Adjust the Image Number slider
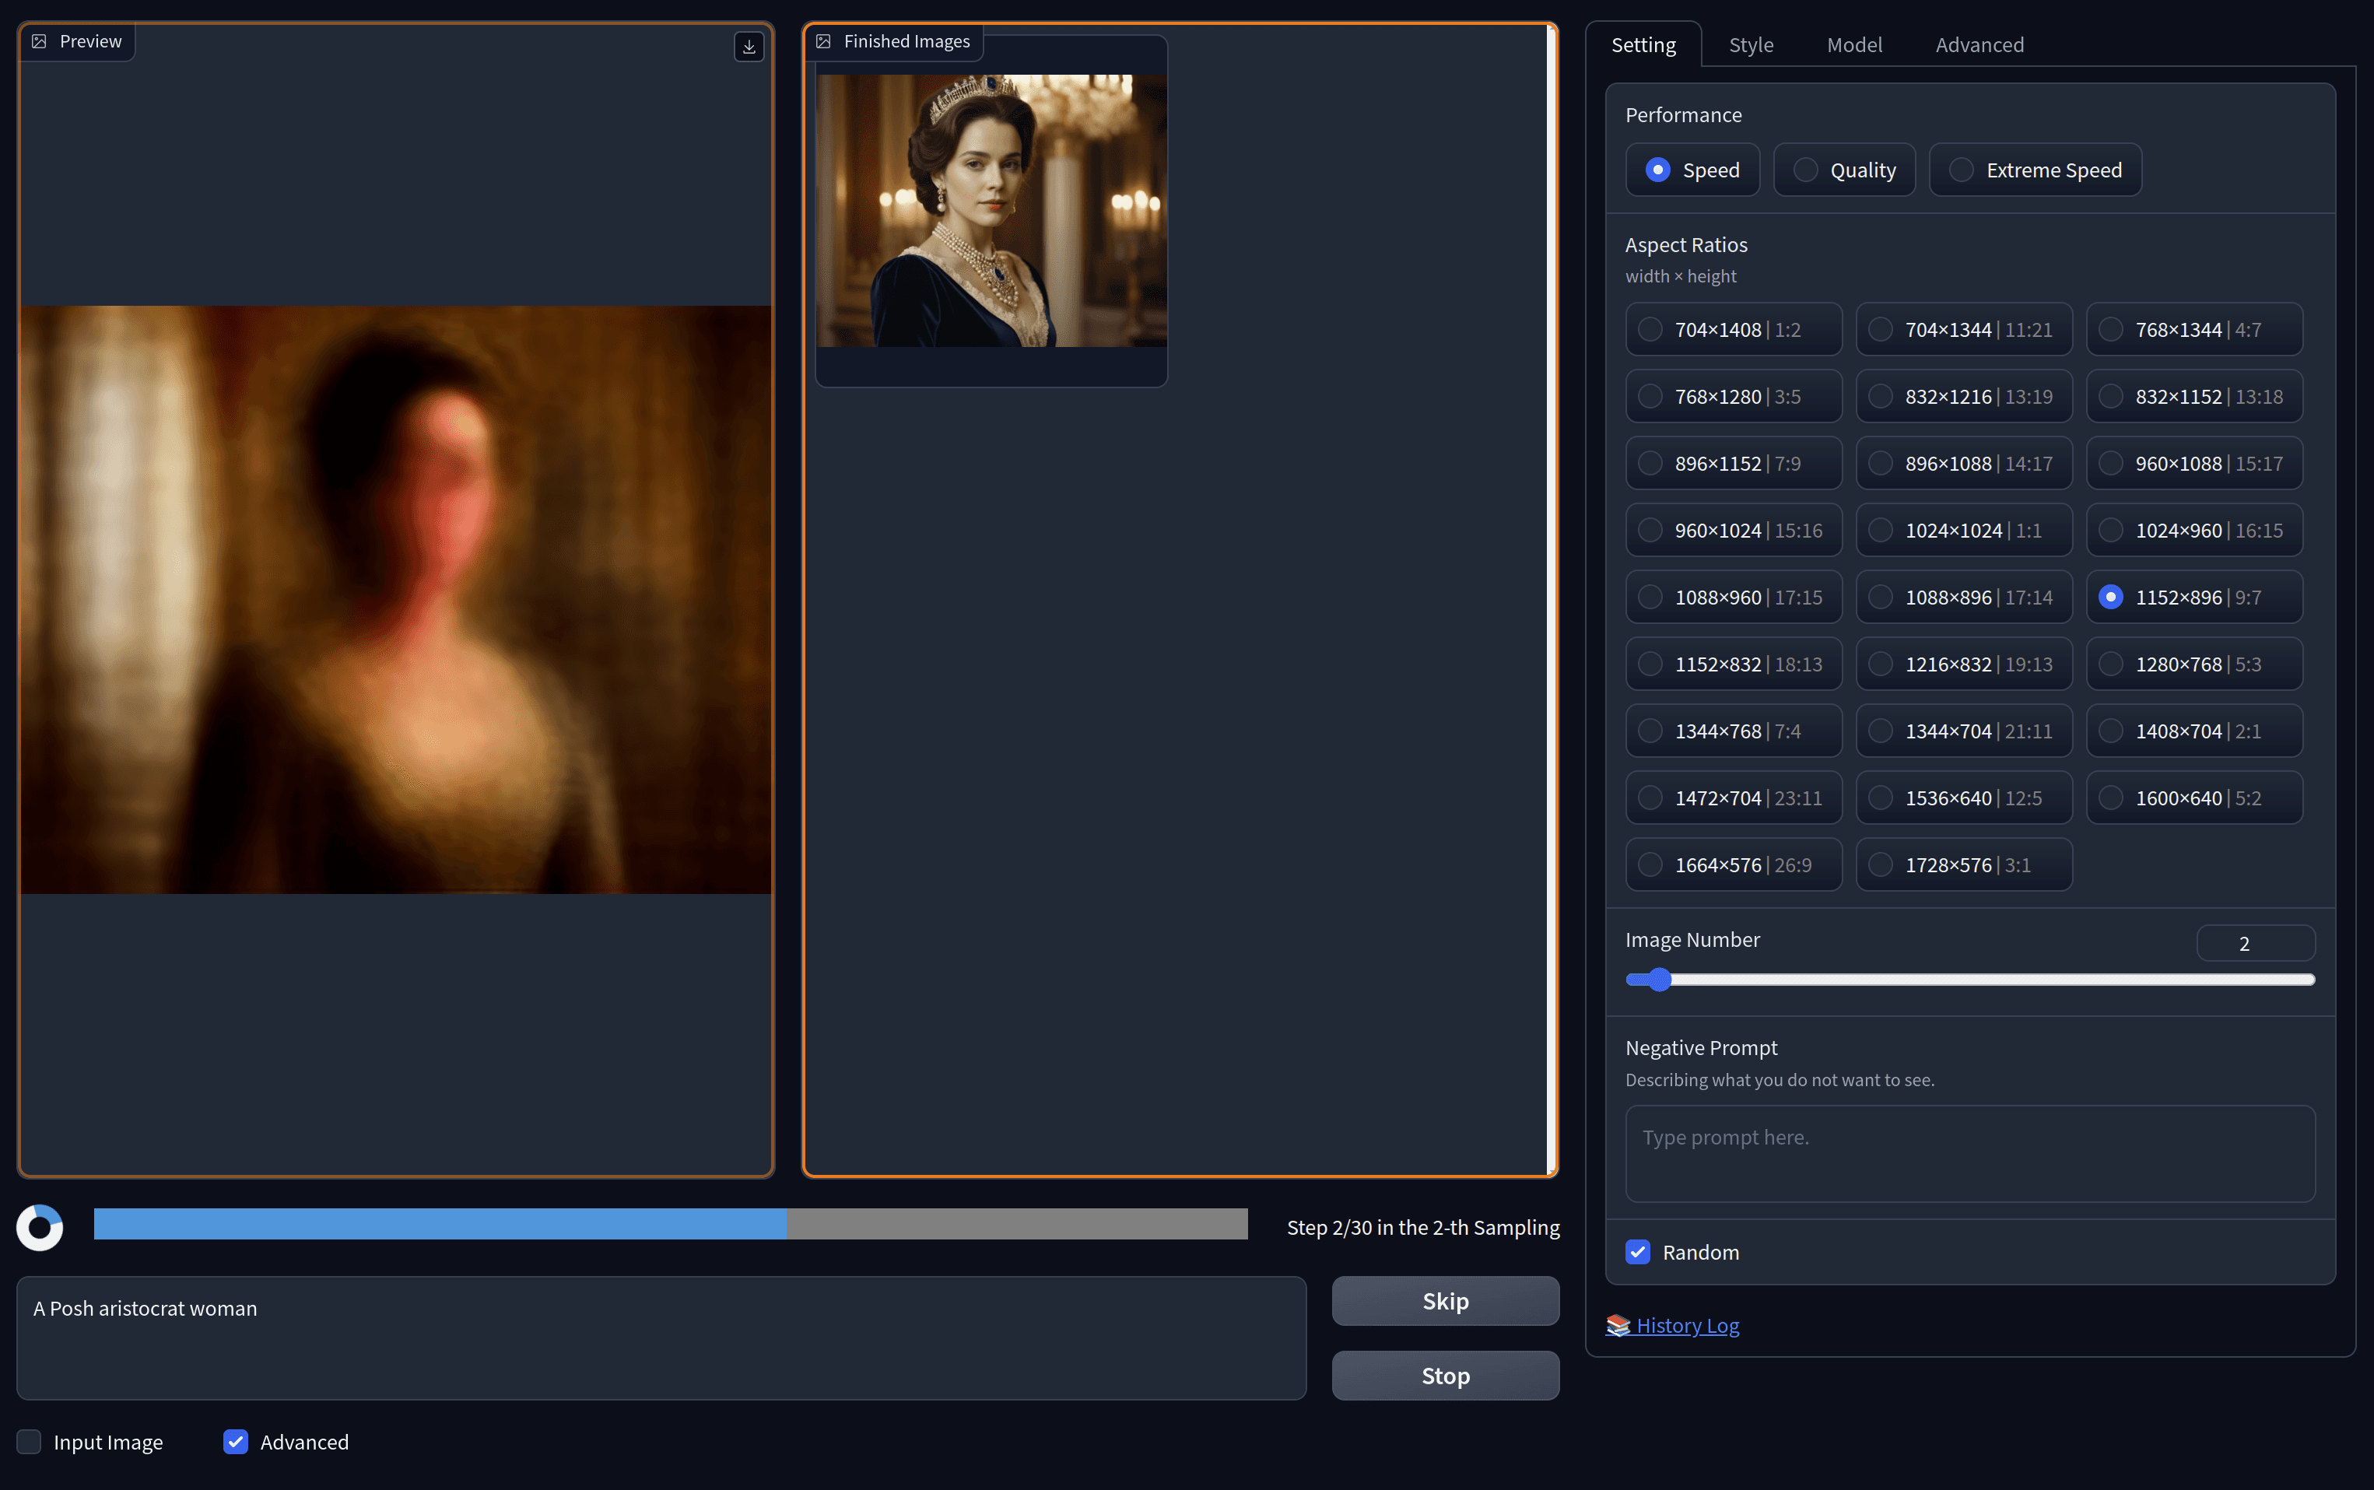Viewport: 2374px width, 1490px height. [1659, 979]
